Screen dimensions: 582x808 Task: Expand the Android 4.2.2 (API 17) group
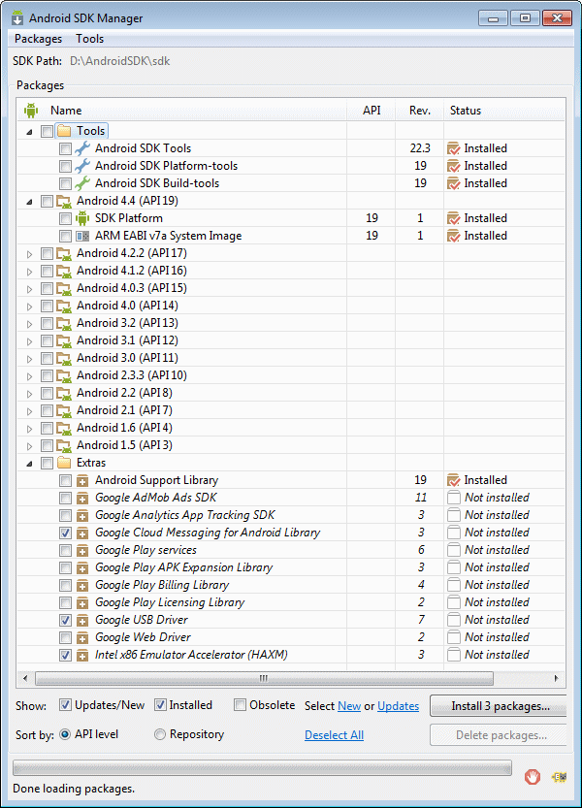point(29,254)
